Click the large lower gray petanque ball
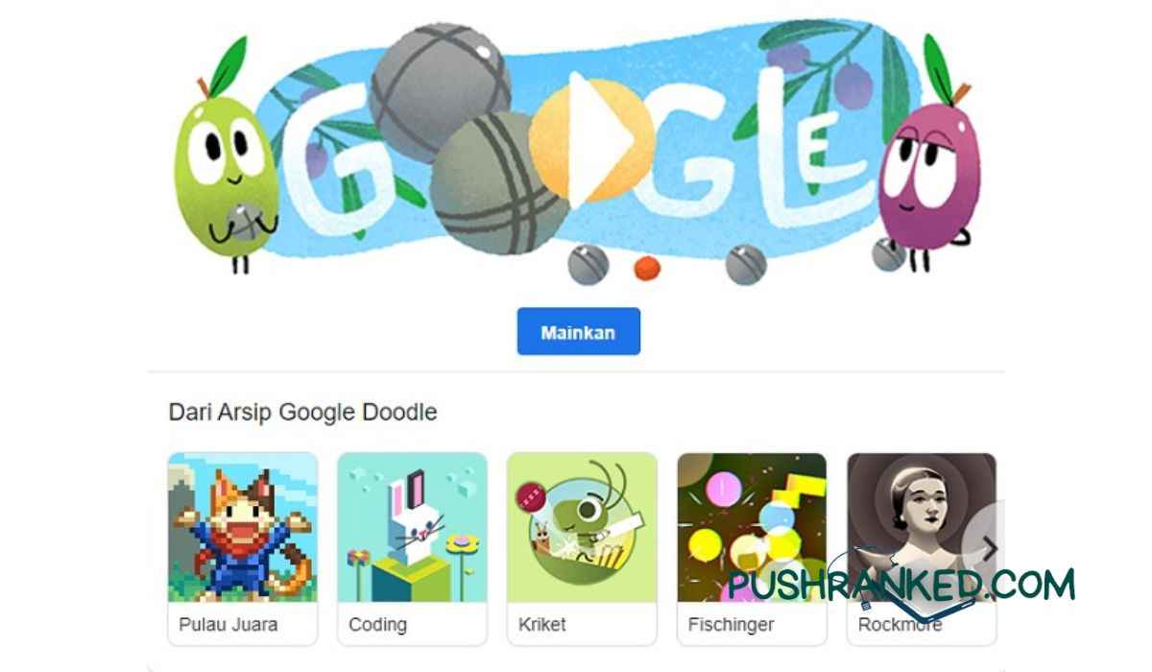Viewport: 1152px width, 672px height. pyautogui.click(x=492, y=182)
